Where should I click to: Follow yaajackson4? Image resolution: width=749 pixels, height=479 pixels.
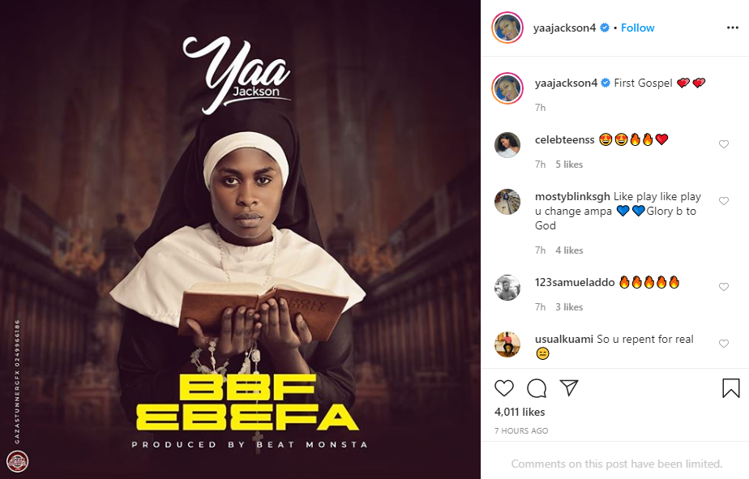coord(638,28)
